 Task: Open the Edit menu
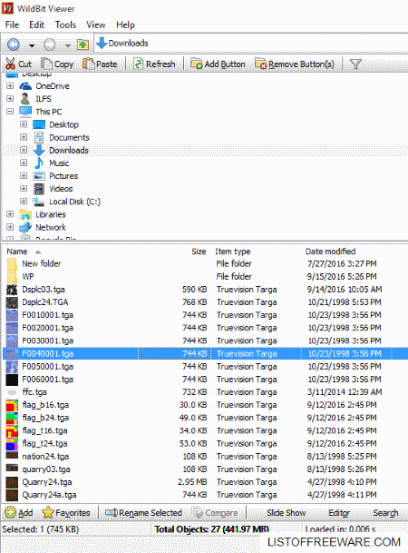(x=36, y=25)
